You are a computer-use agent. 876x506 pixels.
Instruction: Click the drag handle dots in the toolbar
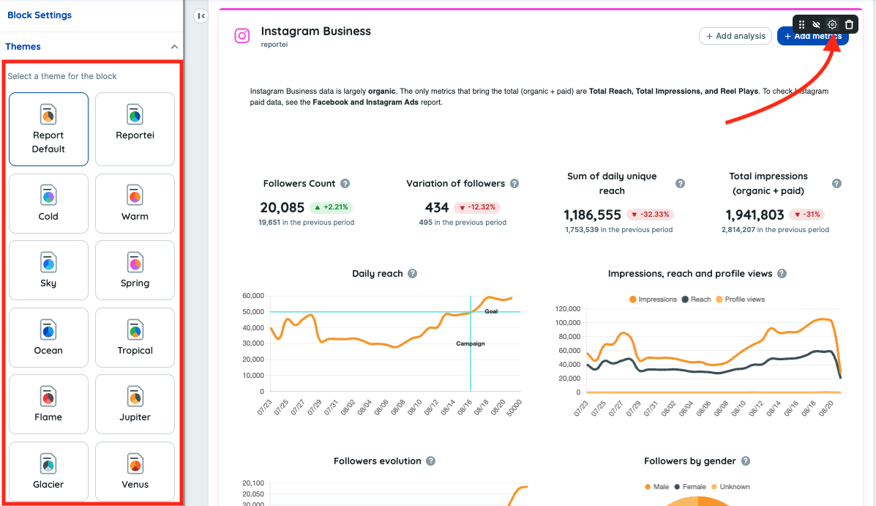coord(801,24)
